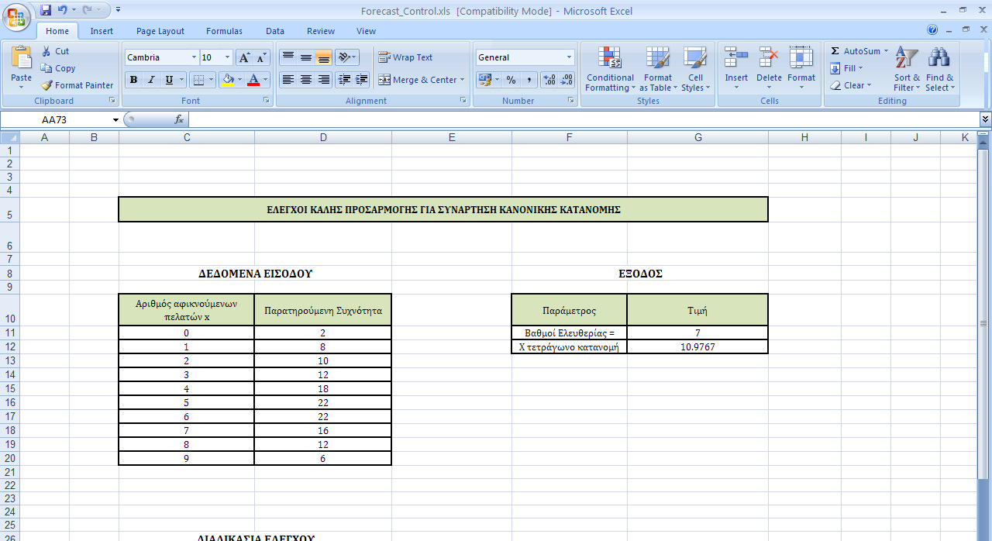Toggle Underline formatting
Screen dimensions: 992x541
(169, 80)
